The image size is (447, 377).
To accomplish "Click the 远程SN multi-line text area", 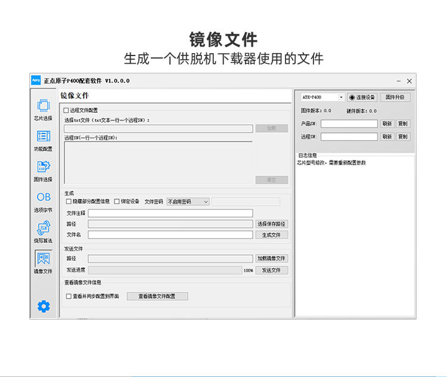I will pyautogui.click(x=159, y=162).
